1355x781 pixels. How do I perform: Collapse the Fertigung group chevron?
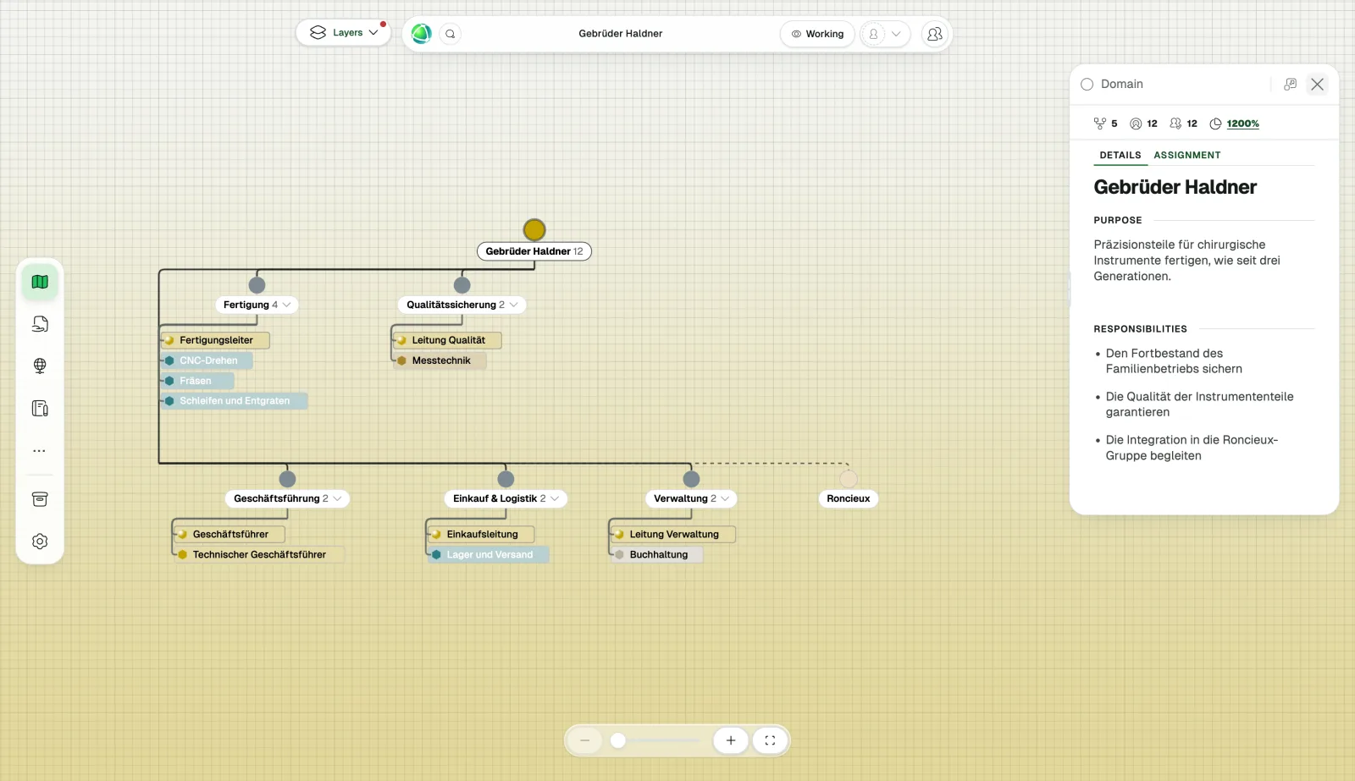(287, 305)
